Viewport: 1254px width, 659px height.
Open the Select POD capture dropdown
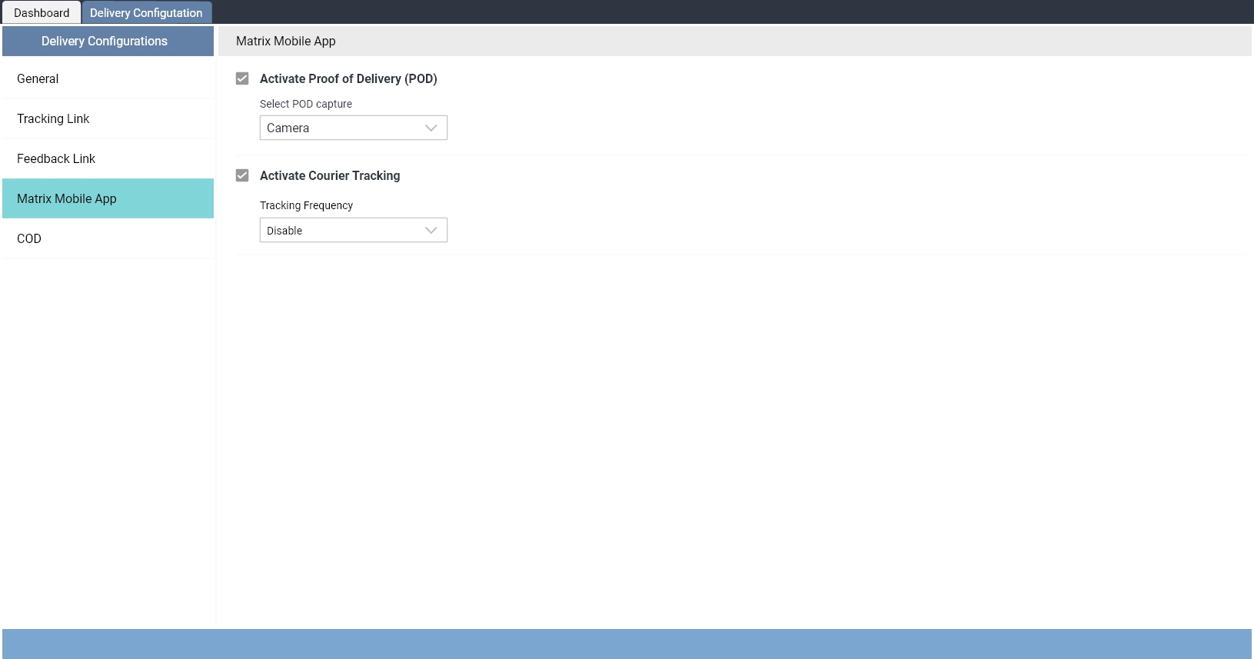pyautogui.click(x=354, y=128)
